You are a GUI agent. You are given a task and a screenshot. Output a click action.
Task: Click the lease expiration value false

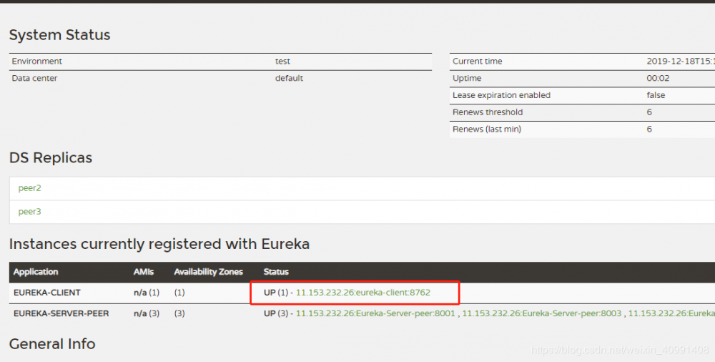tap(656, 95)
